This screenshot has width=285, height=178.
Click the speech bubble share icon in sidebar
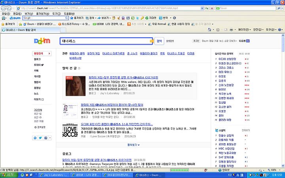[x=35, y=138]
